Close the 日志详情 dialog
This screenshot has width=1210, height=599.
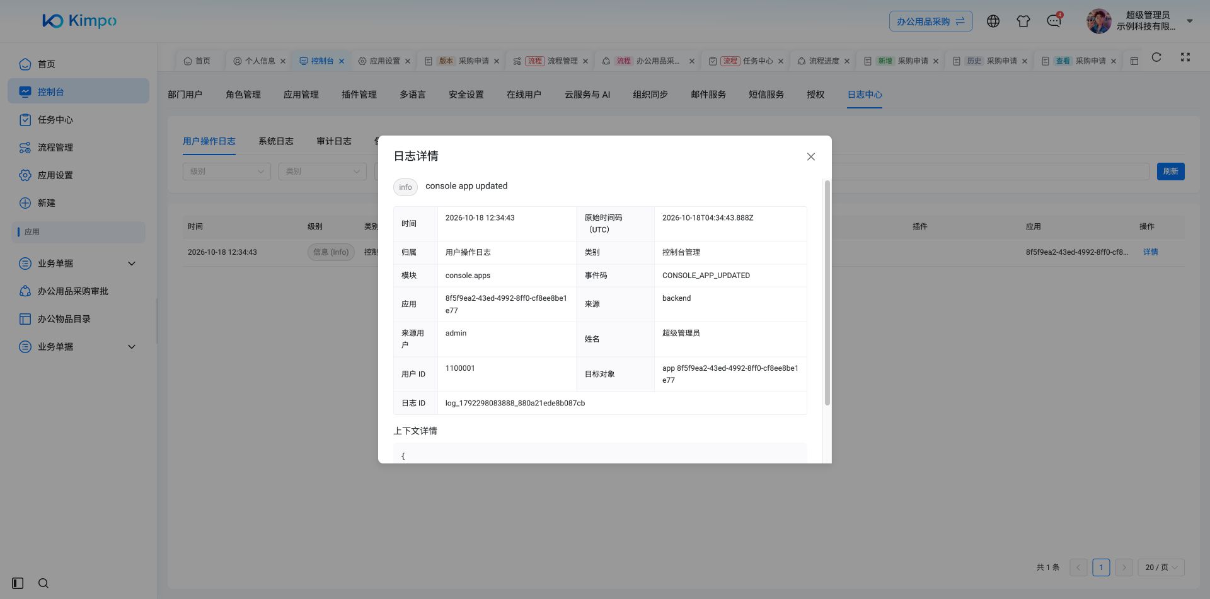811,157
